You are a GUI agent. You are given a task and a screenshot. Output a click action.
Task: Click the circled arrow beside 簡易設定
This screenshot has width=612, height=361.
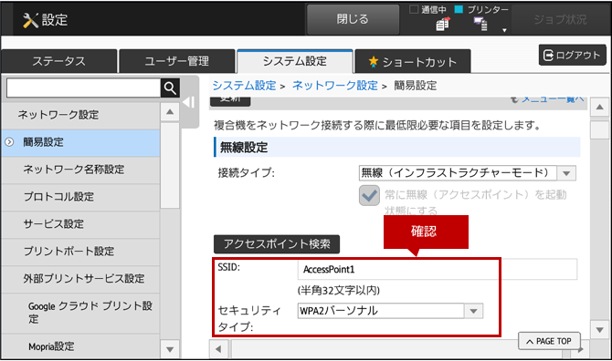(9, 142)
